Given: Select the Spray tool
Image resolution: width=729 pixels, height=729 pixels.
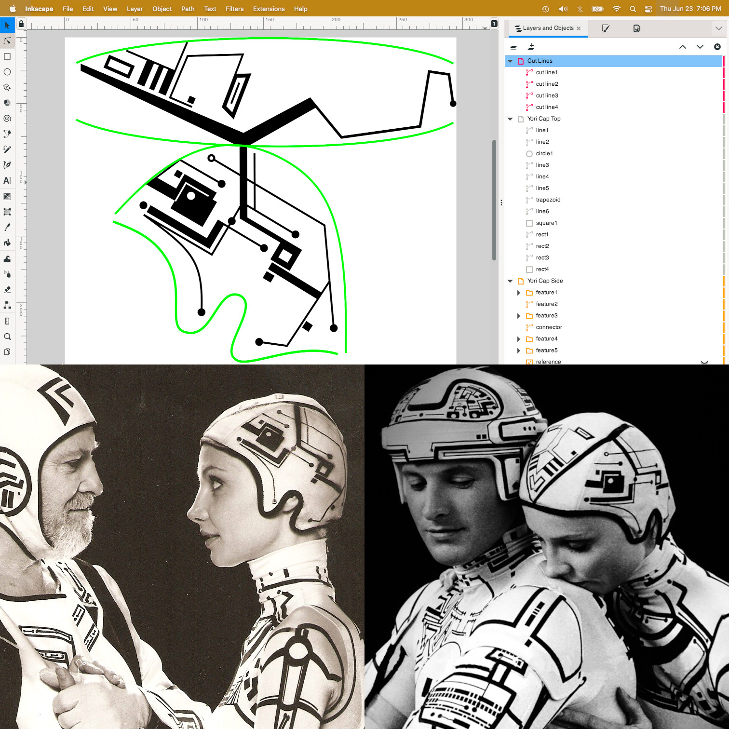Looking at the screenshot, I should [x=7, y=274].
